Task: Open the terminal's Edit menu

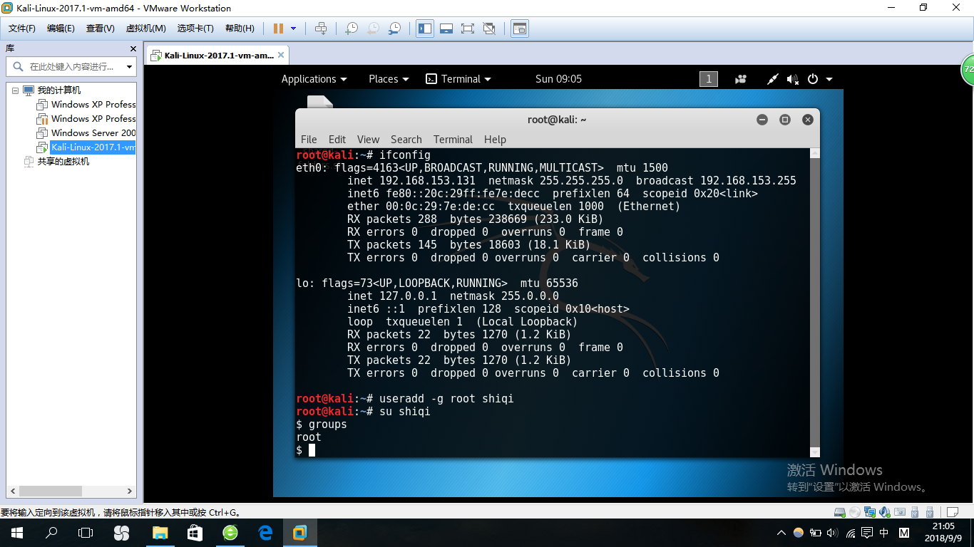Action: tap(337, 140)
